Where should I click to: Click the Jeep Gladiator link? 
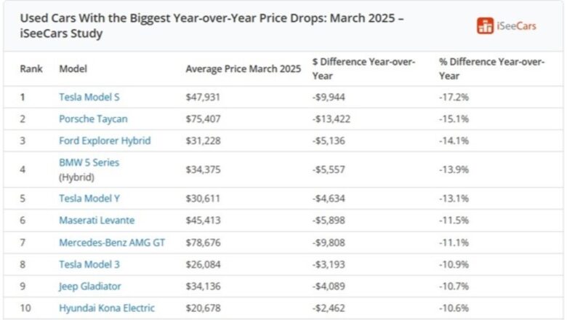[x=90, y=286]
